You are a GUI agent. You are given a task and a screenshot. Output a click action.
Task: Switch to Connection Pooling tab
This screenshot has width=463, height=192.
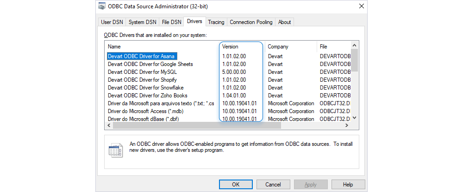coord(251,22)
